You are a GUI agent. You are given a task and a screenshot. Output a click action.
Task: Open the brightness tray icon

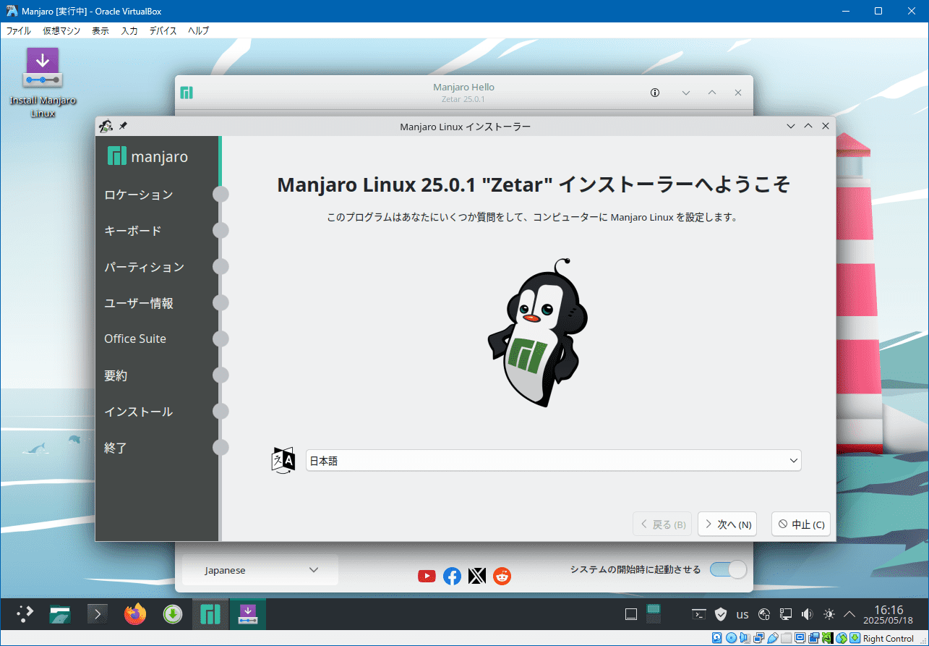pos(829,615)
